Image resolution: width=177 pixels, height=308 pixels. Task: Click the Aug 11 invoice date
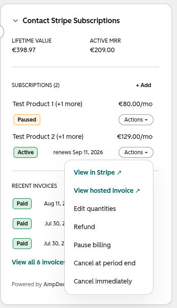pyautogui.click(x=54, y=204)
